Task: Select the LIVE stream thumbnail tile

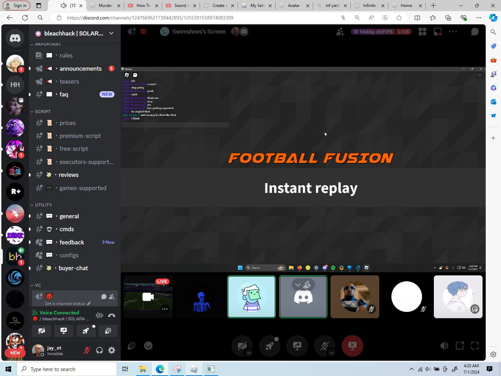Action: pos(148,297)
